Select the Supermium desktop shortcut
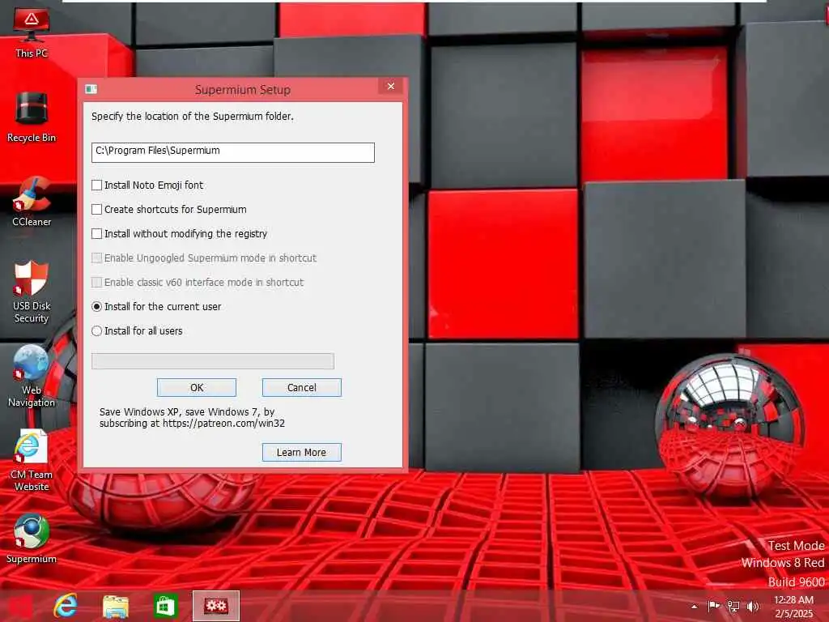This screenshot has height=622, width=829. point(32,539)
